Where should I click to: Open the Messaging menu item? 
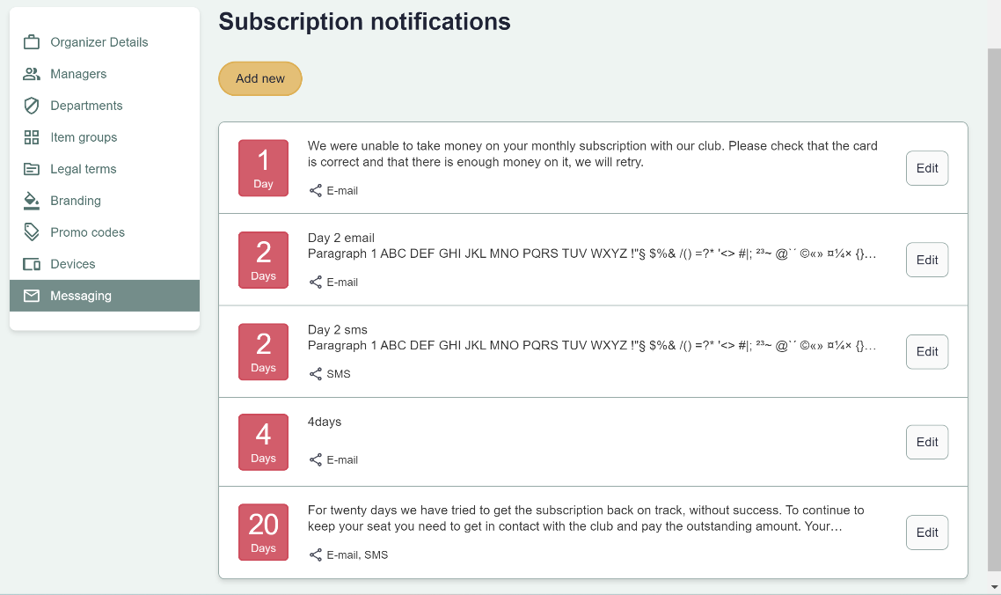[81, 296]
